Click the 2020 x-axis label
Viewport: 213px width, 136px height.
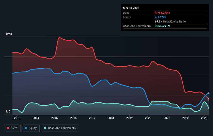tap(148, 118)
